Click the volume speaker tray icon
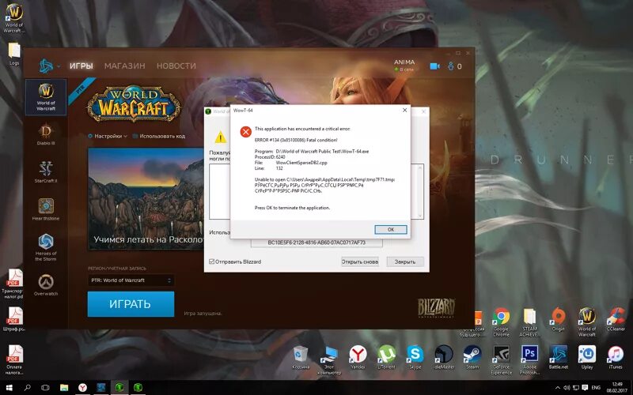Image resolution: width=633 pixels, height=395 pixels. [x=567, y=388]
